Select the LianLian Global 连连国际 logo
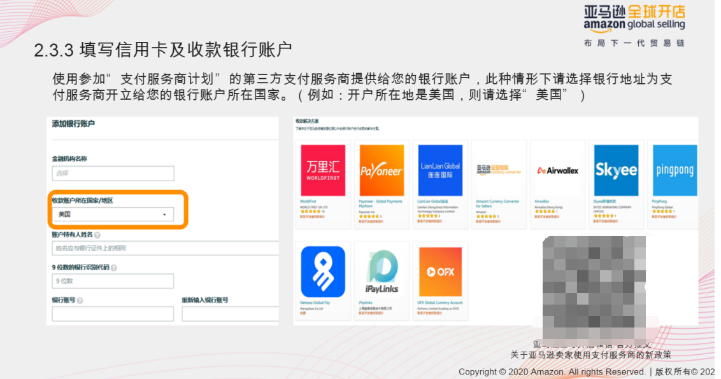The height and width of the screenshot is (379, 721). (438, 169)
